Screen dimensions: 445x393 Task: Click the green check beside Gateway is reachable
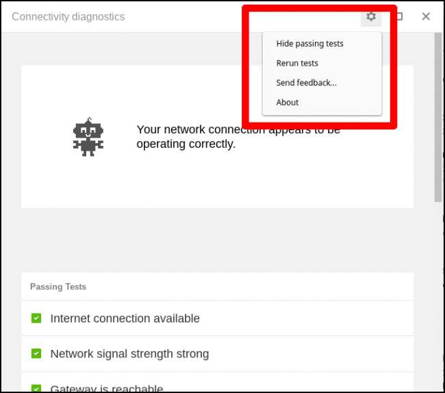(x=36, y=388)
